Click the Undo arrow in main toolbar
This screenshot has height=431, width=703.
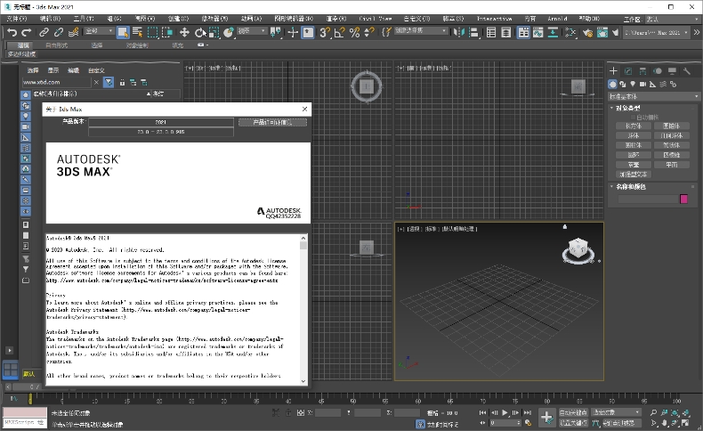tap(11, 32)
